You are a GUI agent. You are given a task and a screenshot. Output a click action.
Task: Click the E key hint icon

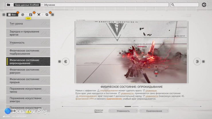53,15
